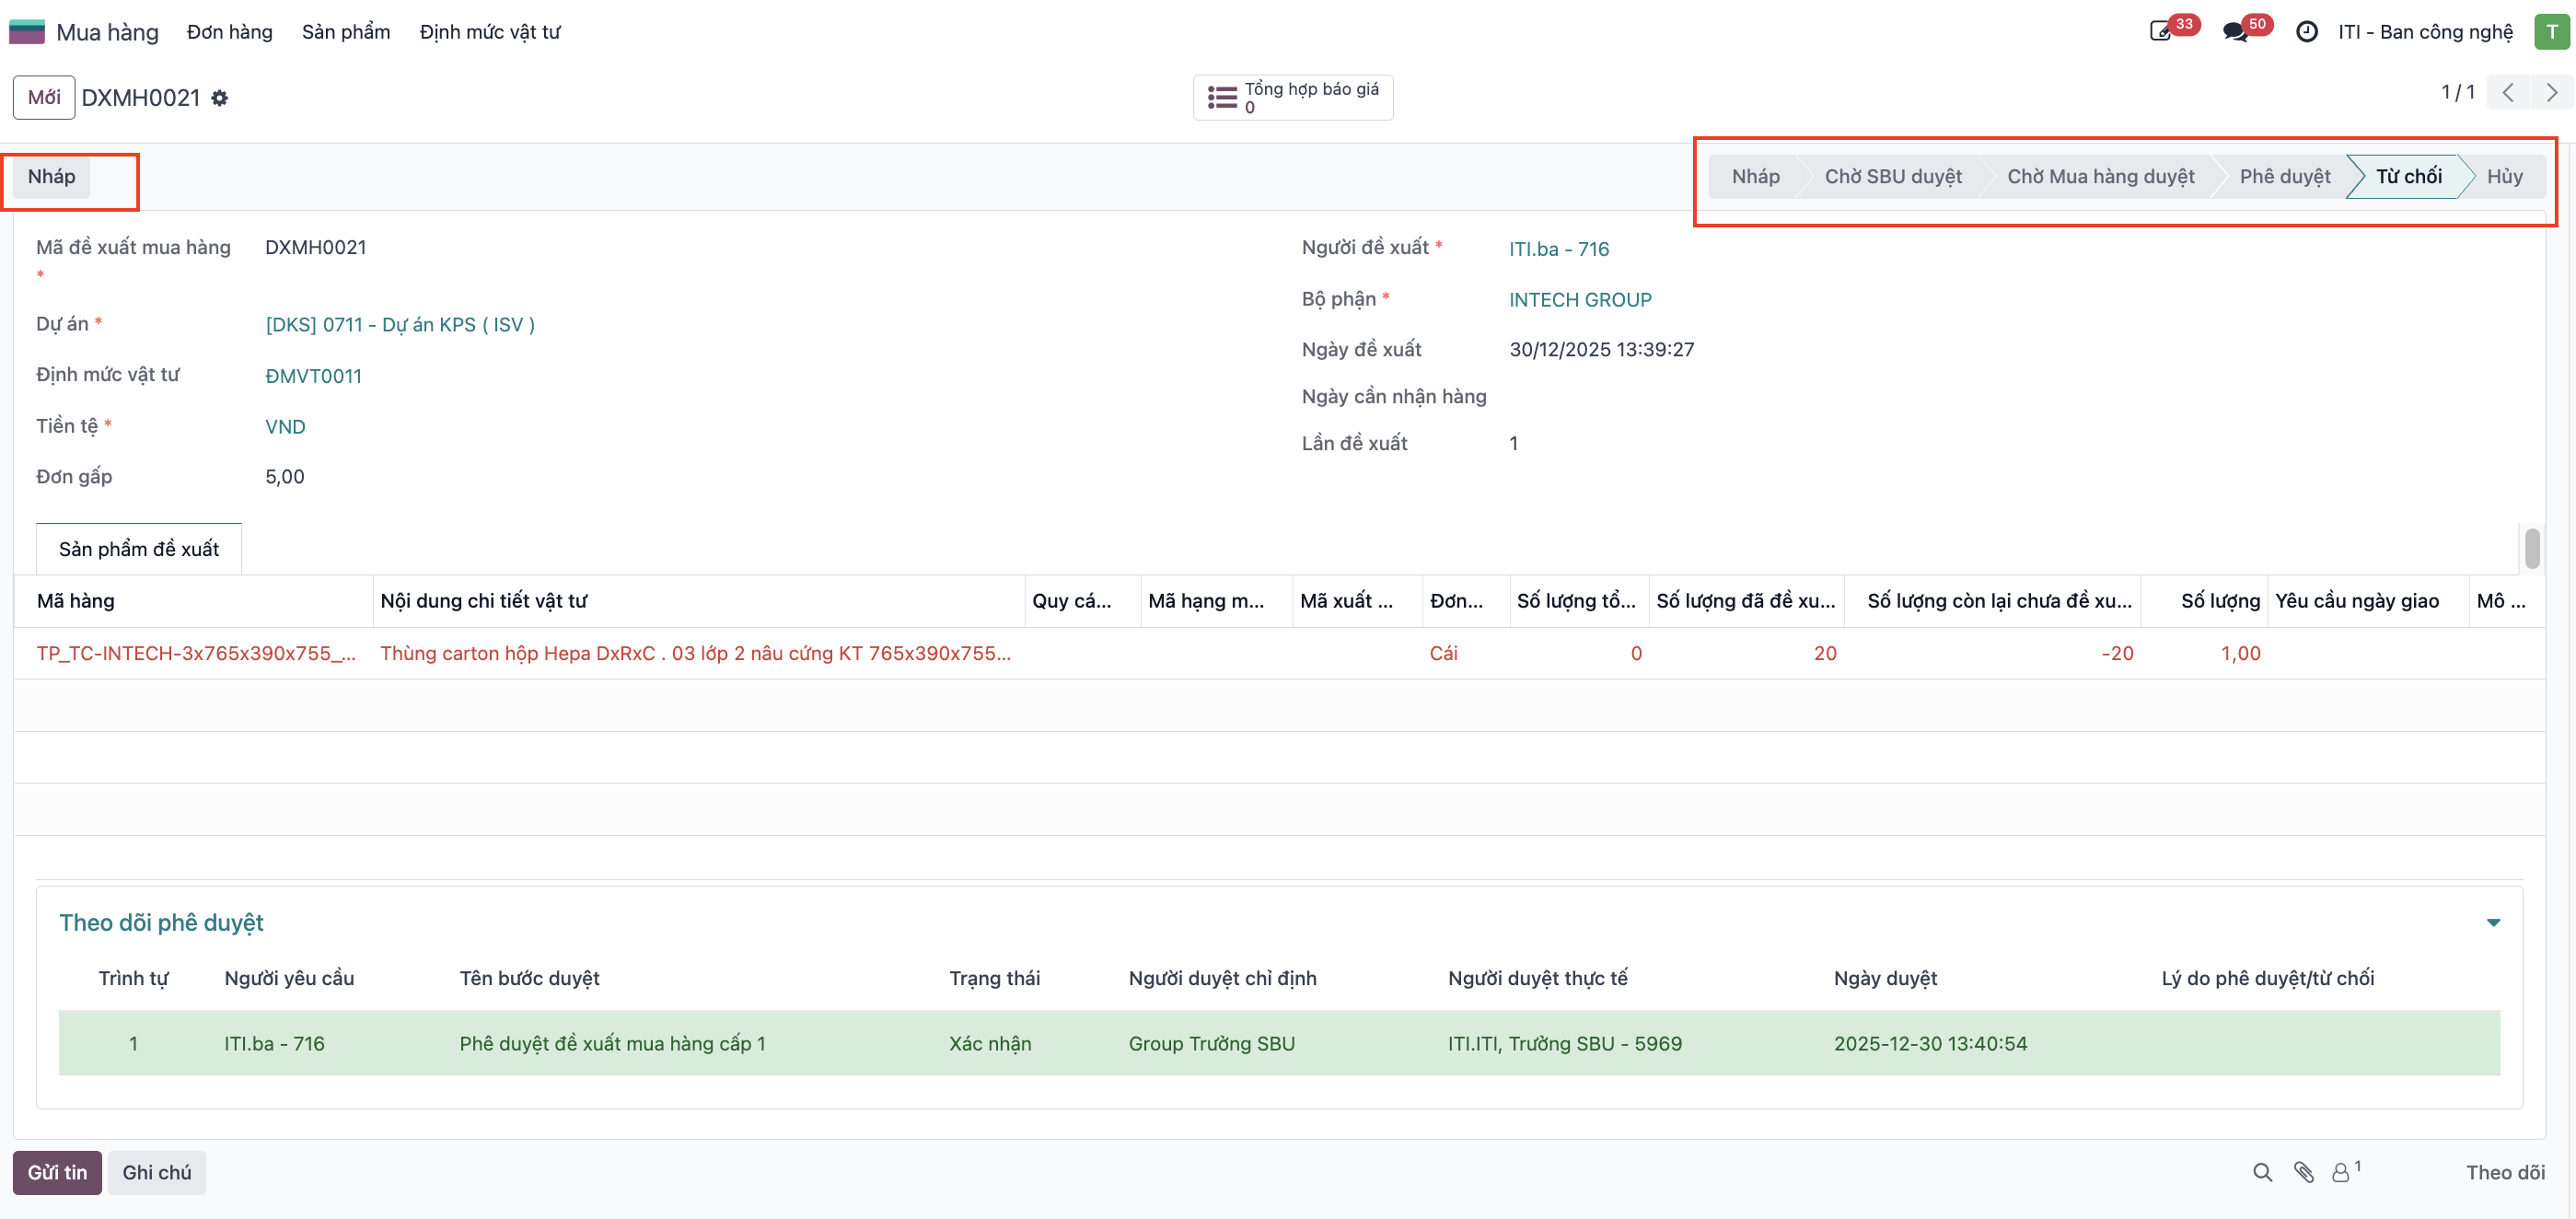Click the Đơn gấp value 5,00
This screenshot has width=2576, height=1219.
[285, 477]
